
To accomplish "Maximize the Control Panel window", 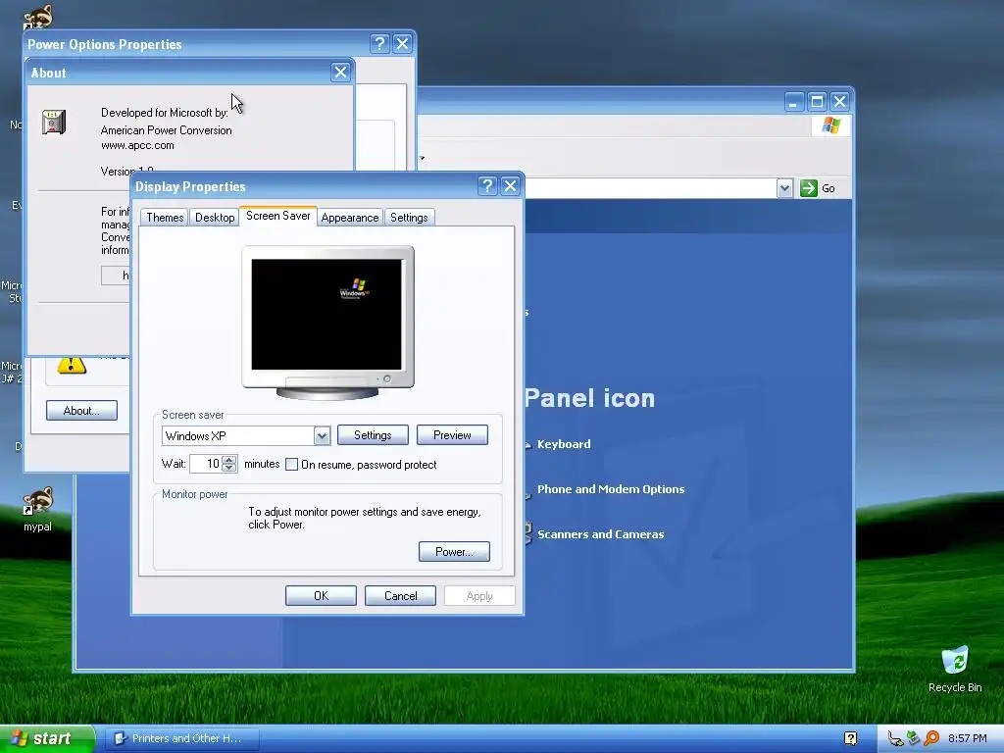I will click(x=817, y=102).
